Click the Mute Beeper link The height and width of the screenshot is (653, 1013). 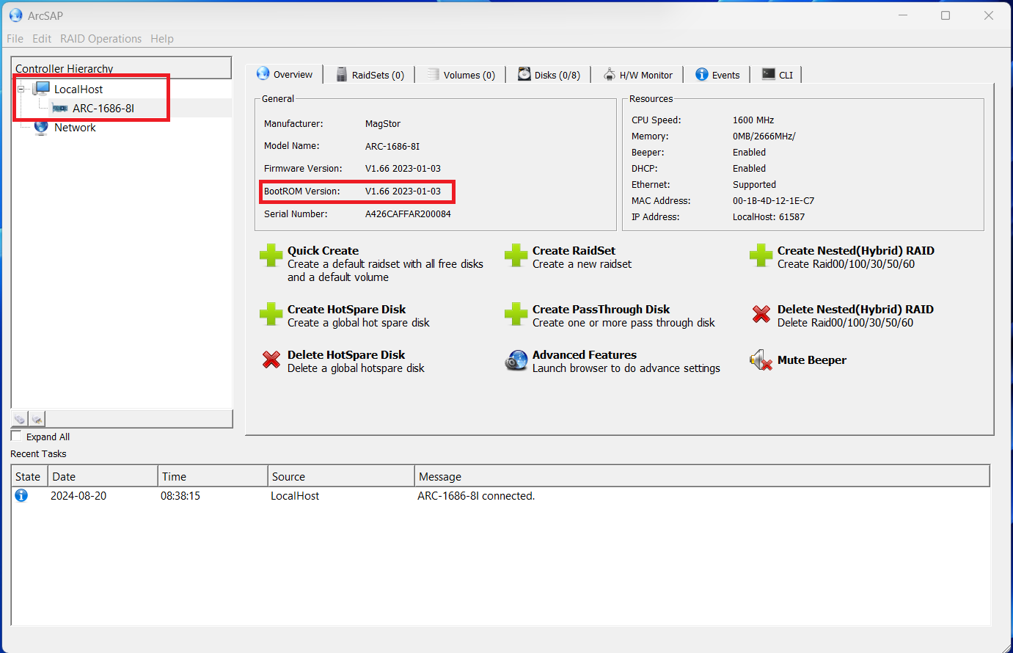812,360
